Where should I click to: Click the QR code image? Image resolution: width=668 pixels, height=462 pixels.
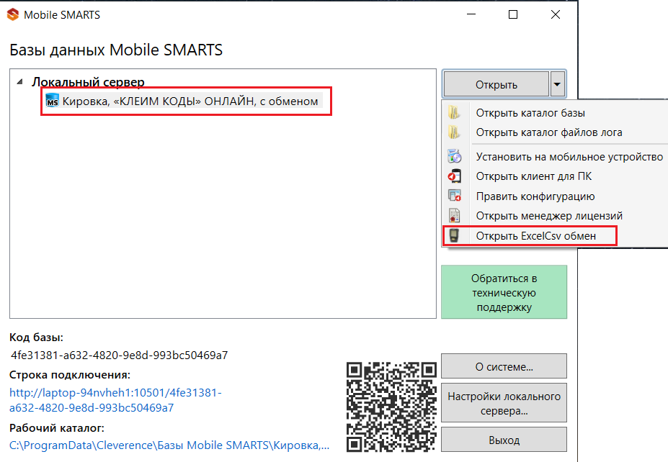click(391, 407)
